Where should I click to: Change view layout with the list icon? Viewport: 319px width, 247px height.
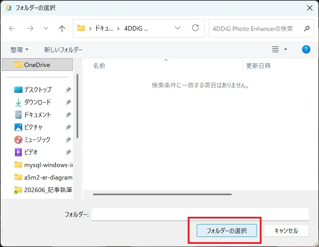click(x=275, y=49)
